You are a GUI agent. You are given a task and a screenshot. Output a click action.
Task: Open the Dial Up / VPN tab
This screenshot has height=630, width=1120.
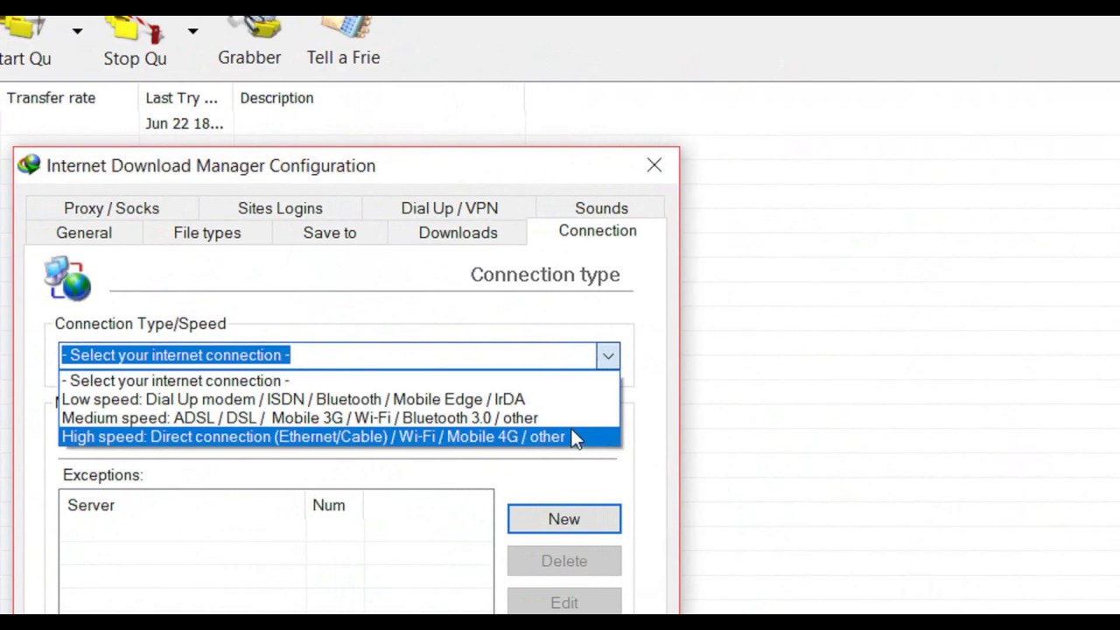pyautogui.click(x=450, y=208)
